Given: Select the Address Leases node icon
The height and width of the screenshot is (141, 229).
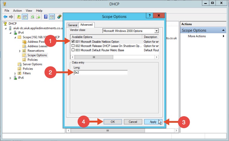Looking at the screenshot, I should (x=24, y=46).
